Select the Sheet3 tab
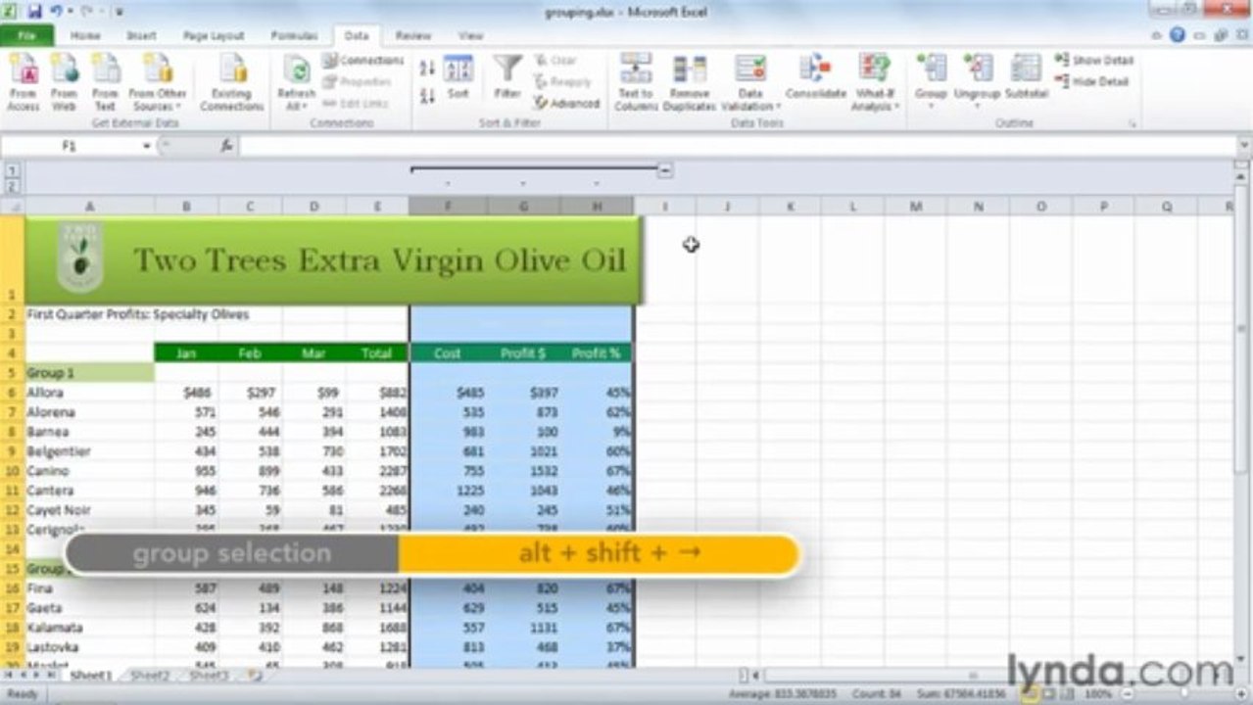 point(208,675)
